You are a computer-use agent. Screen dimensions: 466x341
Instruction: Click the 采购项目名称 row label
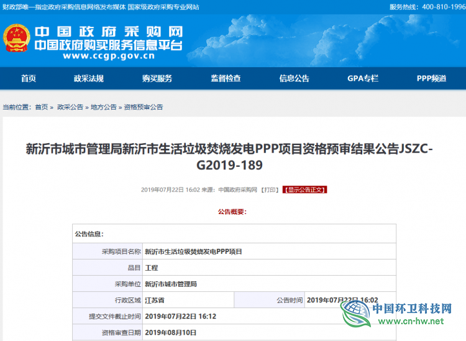(121, 252)
